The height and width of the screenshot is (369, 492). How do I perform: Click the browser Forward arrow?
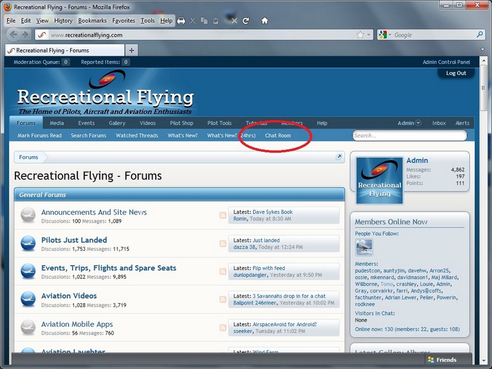pyautogui.click(x=25, y=34)
